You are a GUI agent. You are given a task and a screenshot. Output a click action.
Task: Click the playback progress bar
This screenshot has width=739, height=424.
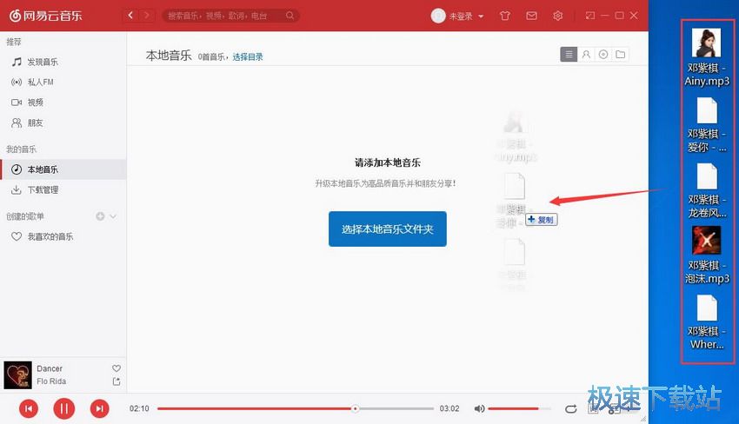(x=296, y=408)
